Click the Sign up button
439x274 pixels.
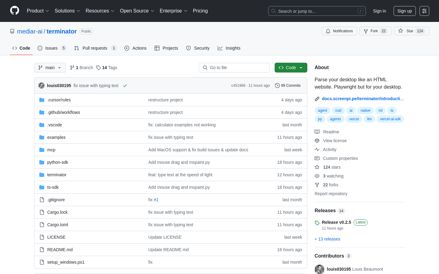click(405, 11)
